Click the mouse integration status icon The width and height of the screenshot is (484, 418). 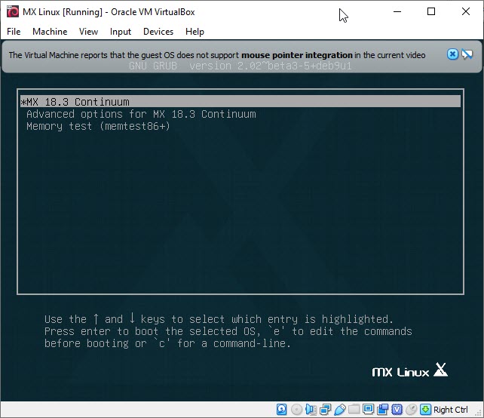tap(412, 410)
